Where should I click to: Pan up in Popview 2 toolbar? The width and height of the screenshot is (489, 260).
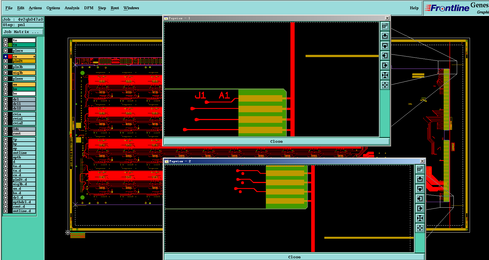(420, 179)
